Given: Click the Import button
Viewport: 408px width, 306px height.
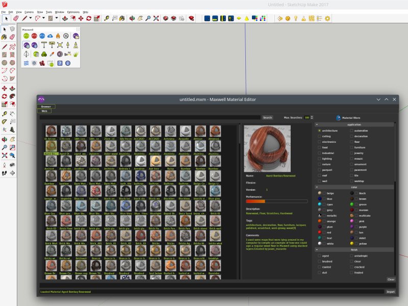Looking at the screenshot, I should point(390,292).
